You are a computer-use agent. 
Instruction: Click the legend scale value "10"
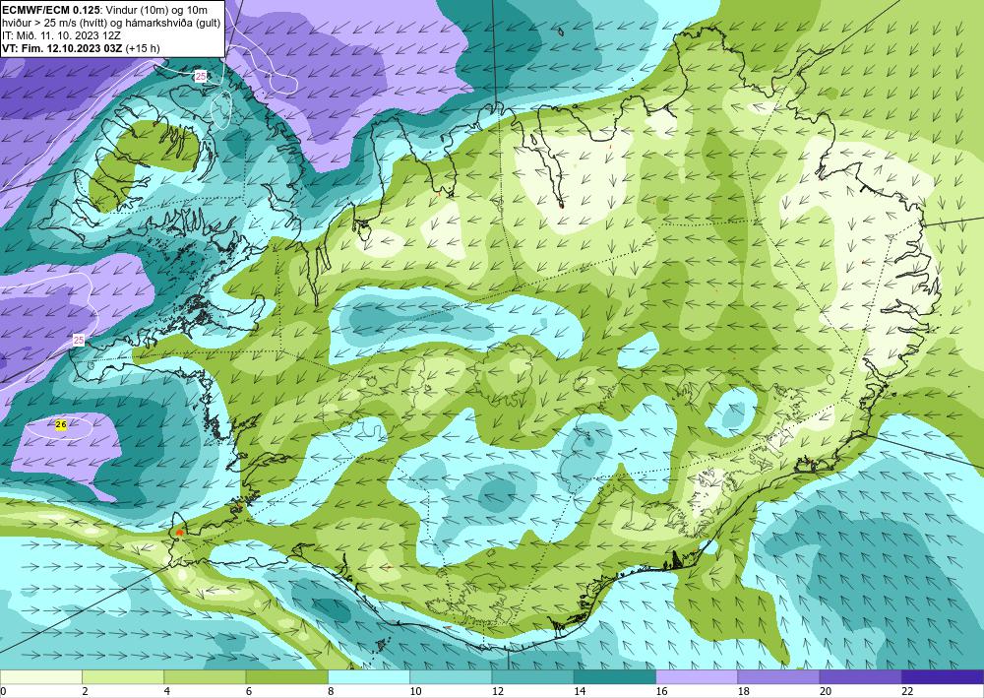pyautogui.click(x=415, y=691)
